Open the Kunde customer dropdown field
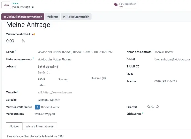The height and width of the screenshot is (139, 191). (x=75, y=52)
